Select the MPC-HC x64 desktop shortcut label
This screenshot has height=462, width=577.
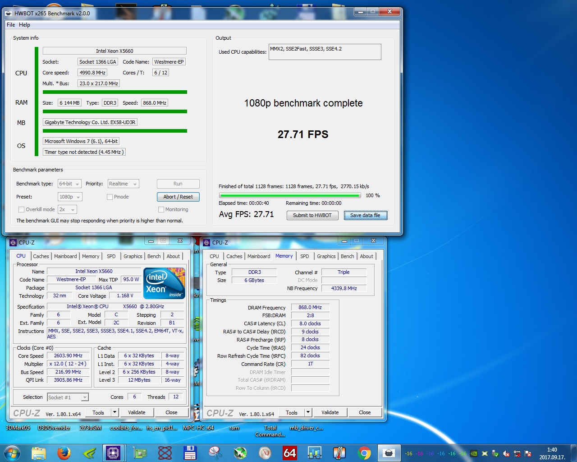198,428
